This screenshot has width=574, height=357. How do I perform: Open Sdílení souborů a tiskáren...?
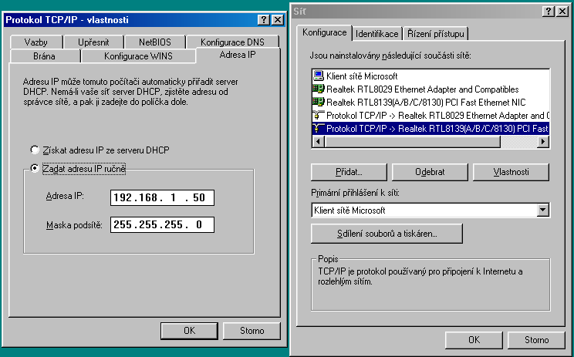387,234
